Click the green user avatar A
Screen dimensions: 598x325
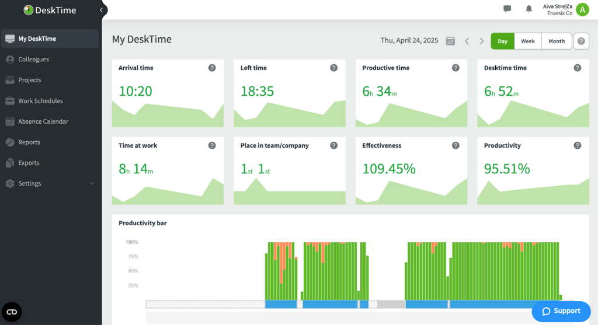pyautogui.click(x=582, y=9)
